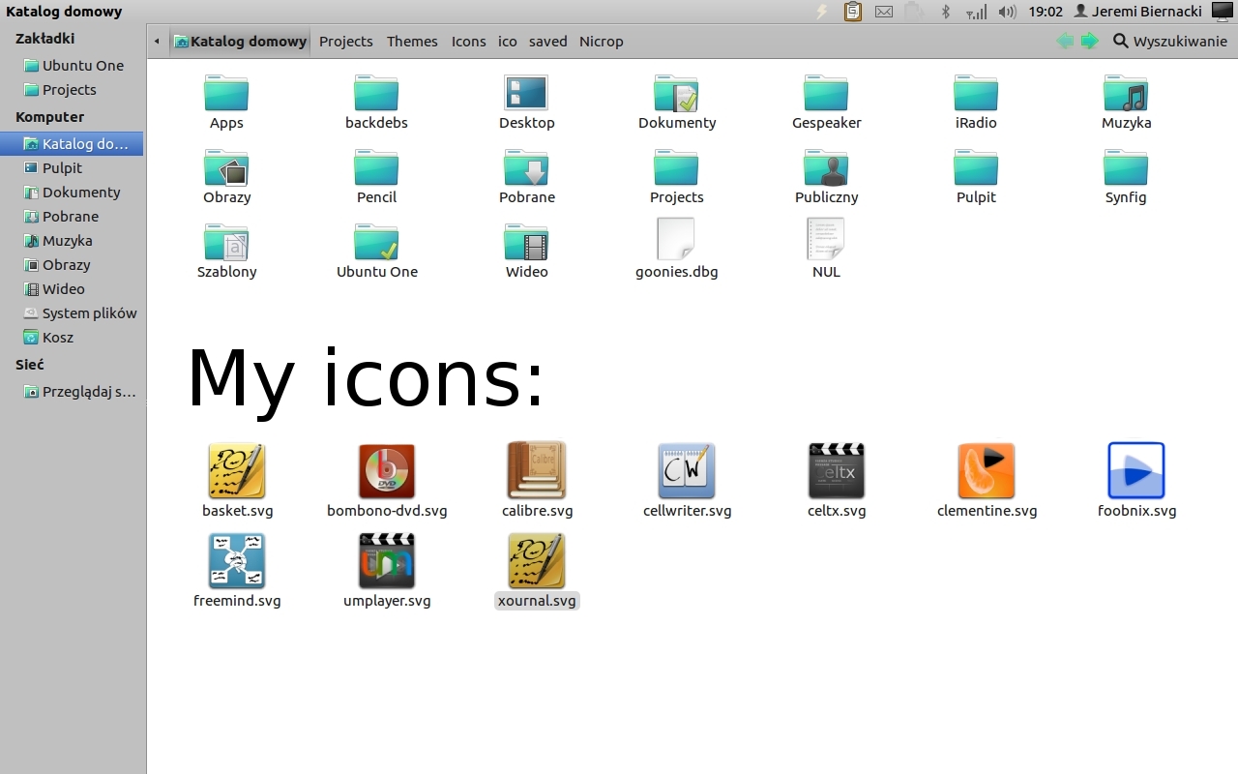This screenshot has width=1238, height=774.
Task: Open the celtx.svg clapperboard icon
Action: pyautogui.click(x=837, y=471)
